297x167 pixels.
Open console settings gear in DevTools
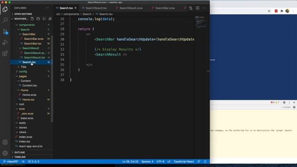click(294, 107)
